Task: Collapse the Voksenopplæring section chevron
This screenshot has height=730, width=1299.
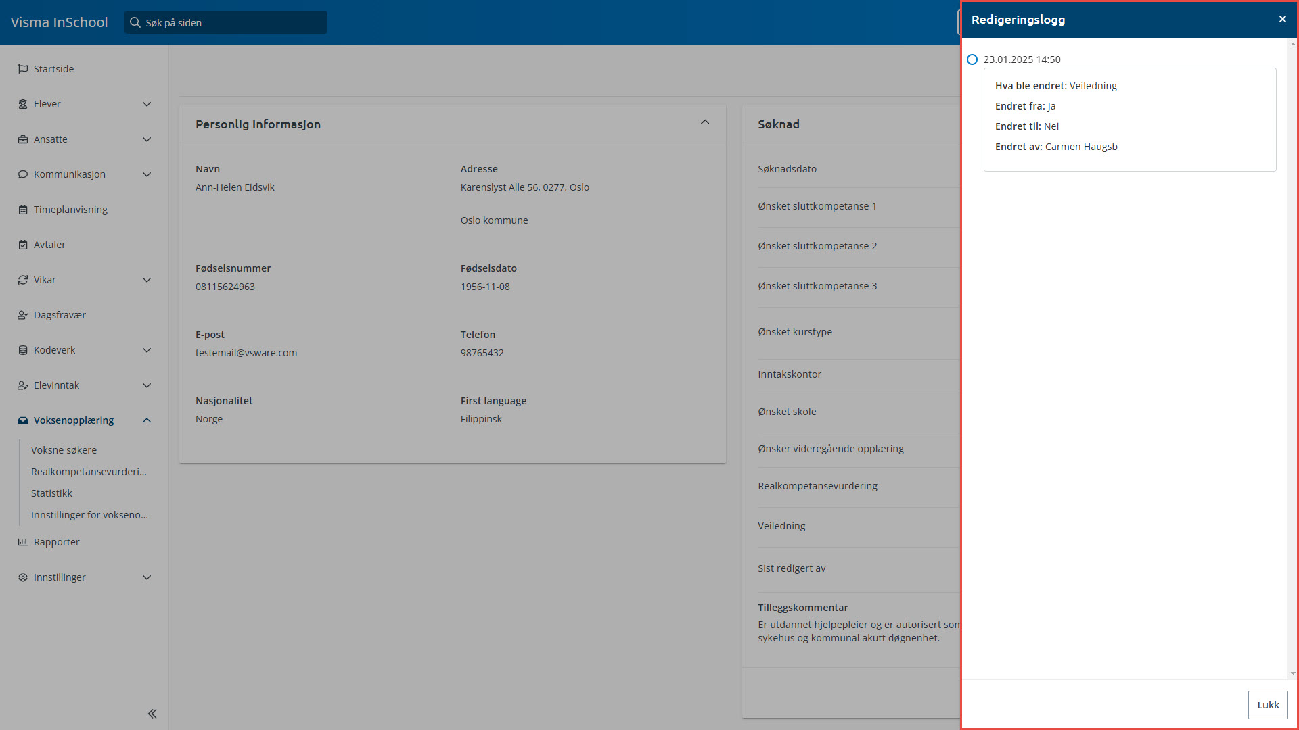Action: (147, 420)
